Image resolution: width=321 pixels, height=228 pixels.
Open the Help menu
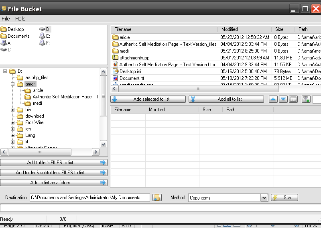[x=20, y=19]
